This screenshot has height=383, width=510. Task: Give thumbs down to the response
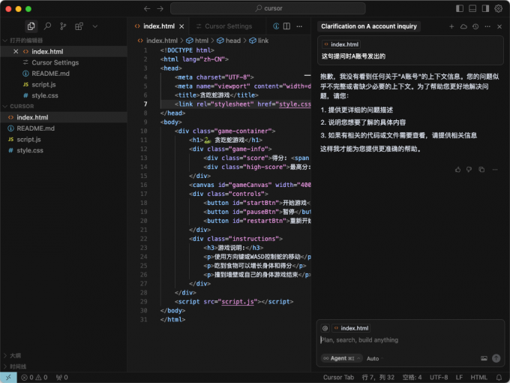469,170
